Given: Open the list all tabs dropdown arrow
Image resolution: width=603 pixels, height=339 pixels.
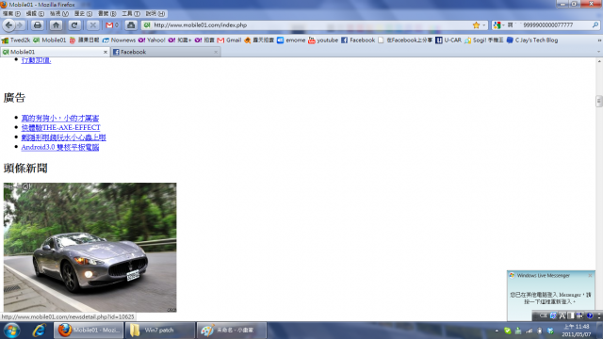Looking at the screenshot, I should [x=598, y=52].
